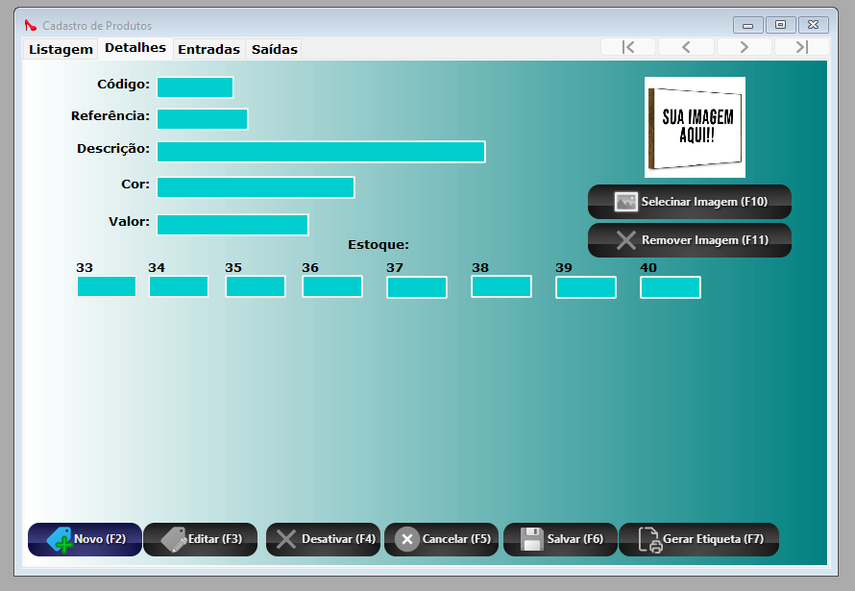855x591 pixels.
Task: Jump to the first record arrow
Action: (x=628, y=47)
